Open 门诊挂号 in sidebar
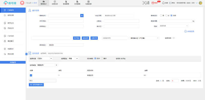This screenshot has height=100, width=205. coord(13,10)
